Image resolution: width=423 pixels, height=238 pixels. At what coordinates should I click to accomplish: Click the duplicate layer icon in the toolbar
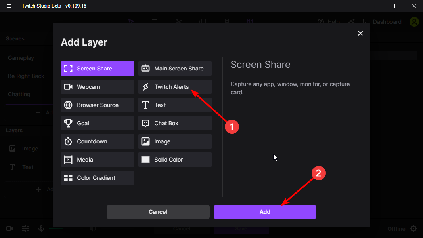[x=203, y=21]
